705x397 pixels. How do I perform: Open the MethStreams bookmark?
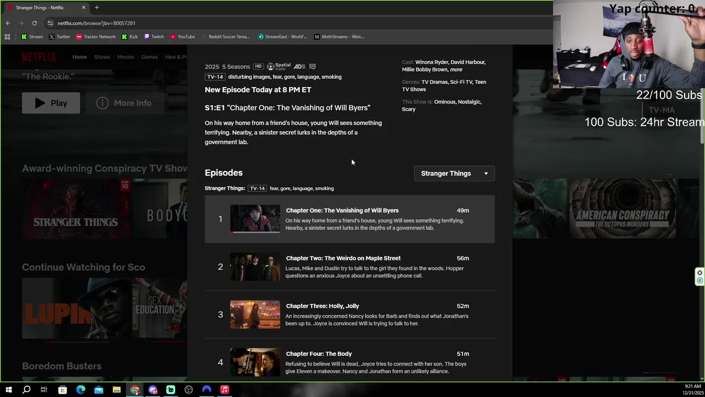tap(339, 37)
